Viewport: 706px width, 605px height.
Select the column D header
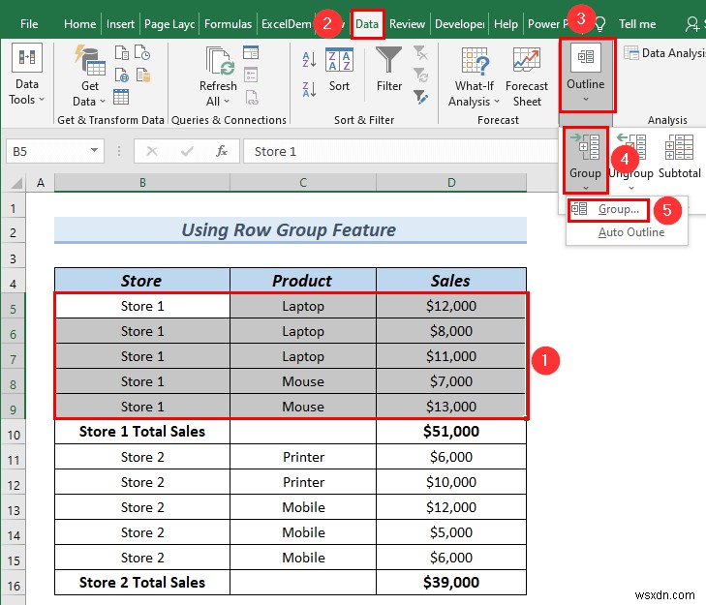click(x=451, y=182)
